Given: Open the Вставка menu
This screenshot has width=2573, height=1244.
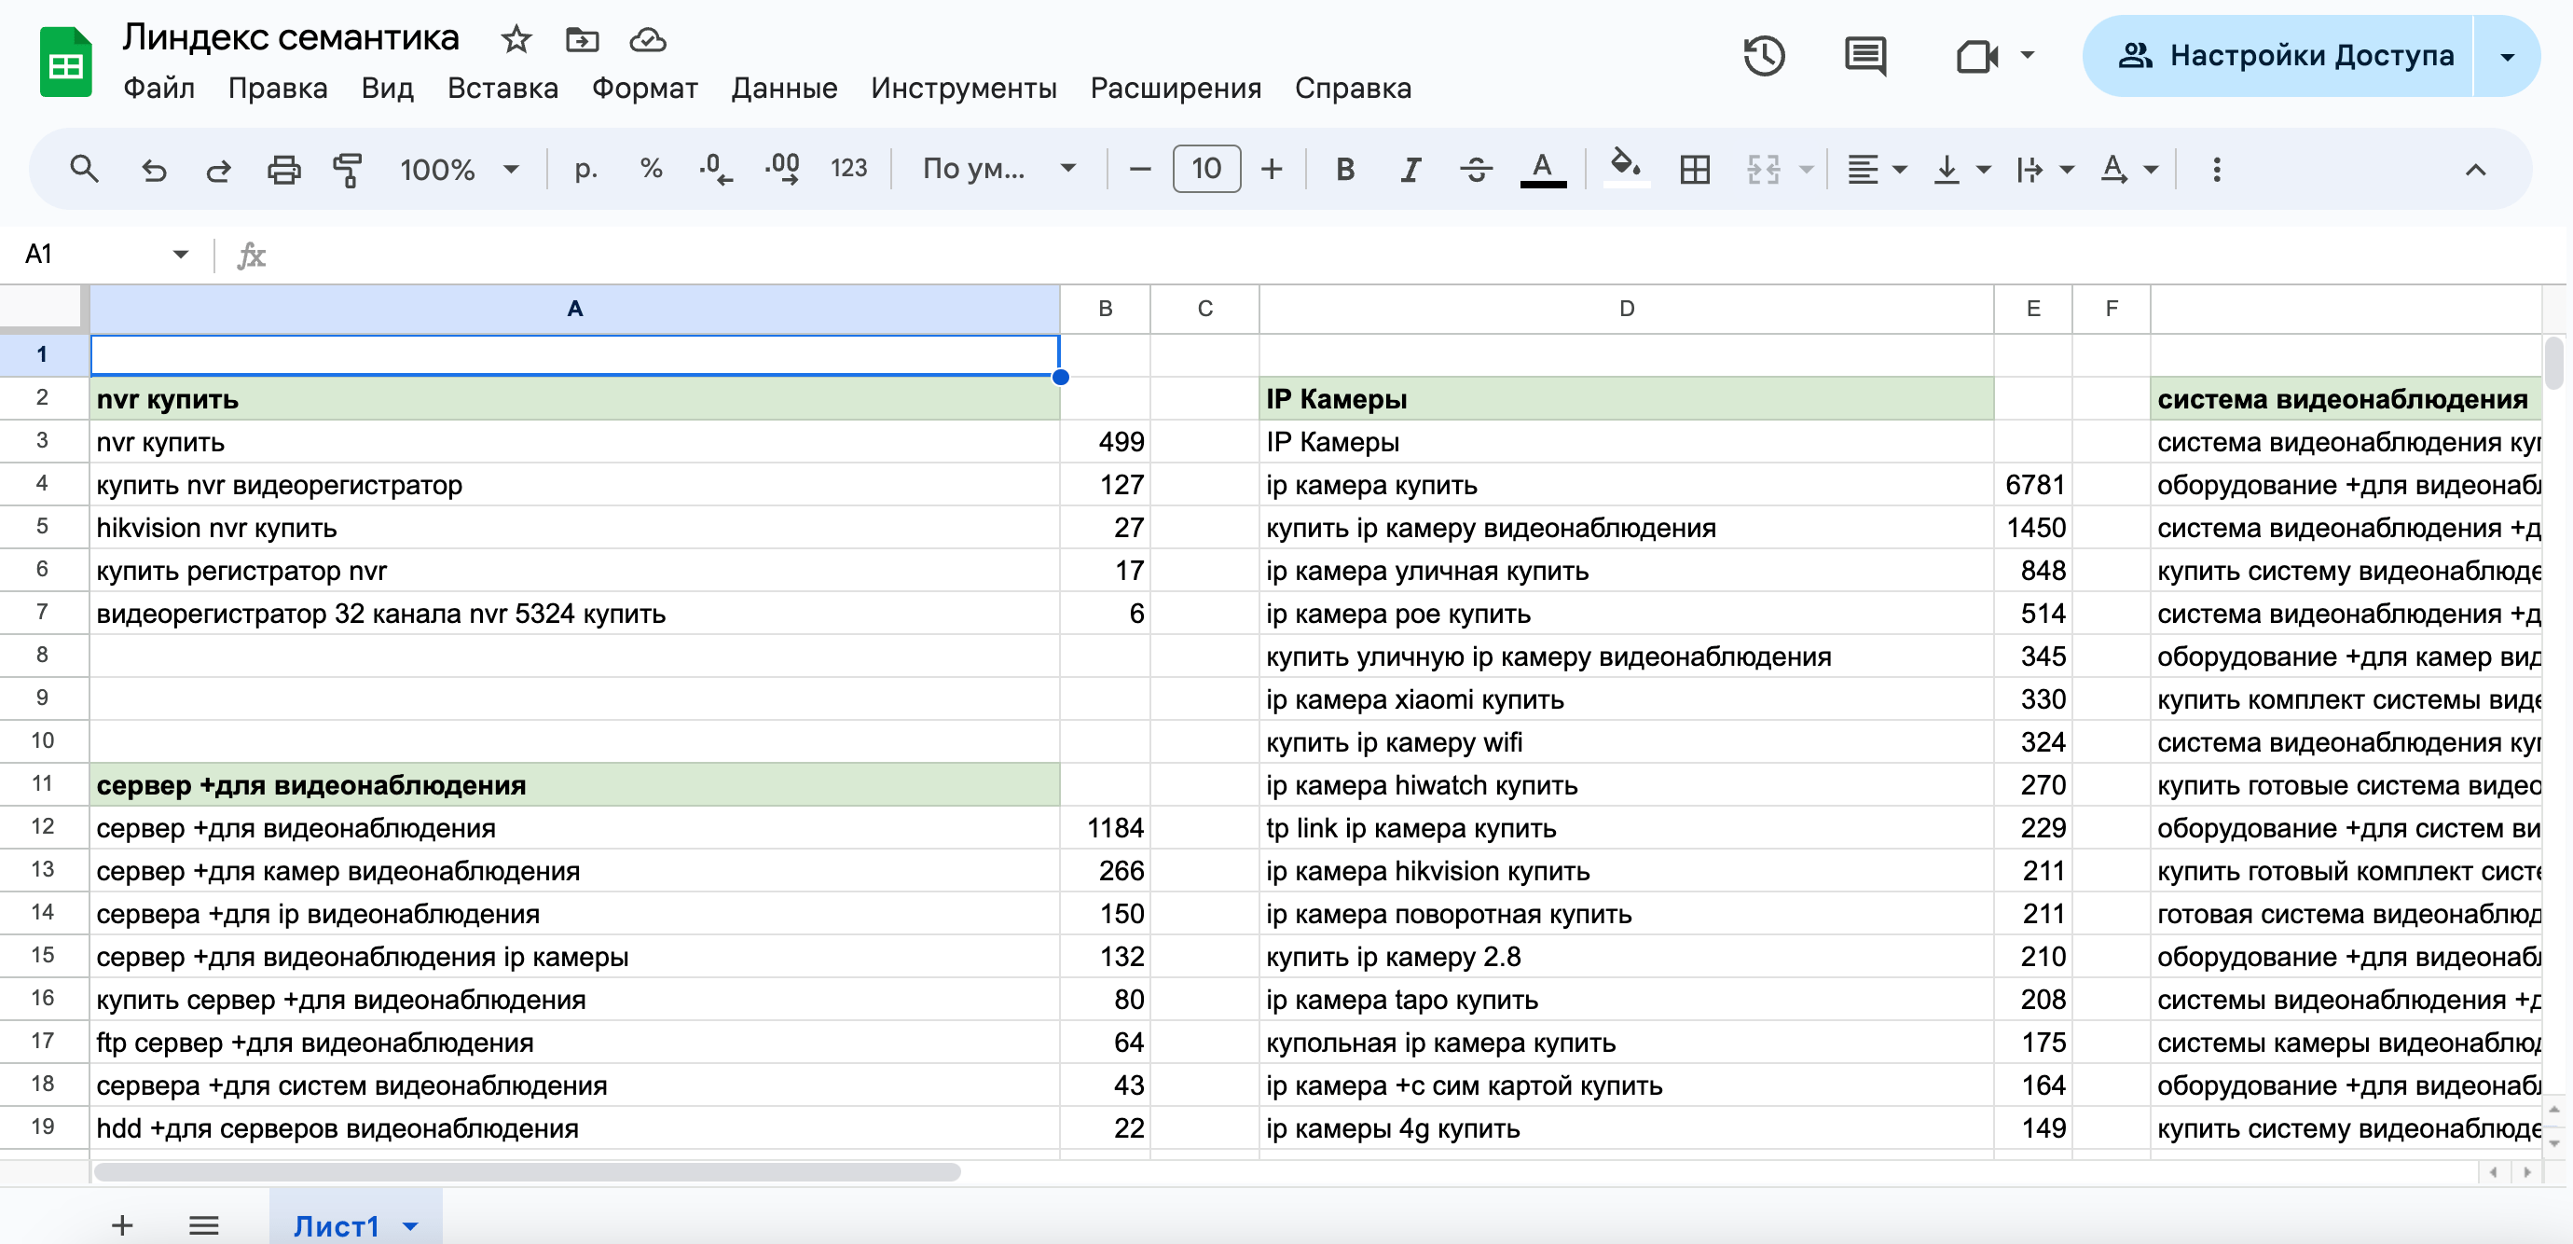Looking at the screenshot, I should (502, 88).
